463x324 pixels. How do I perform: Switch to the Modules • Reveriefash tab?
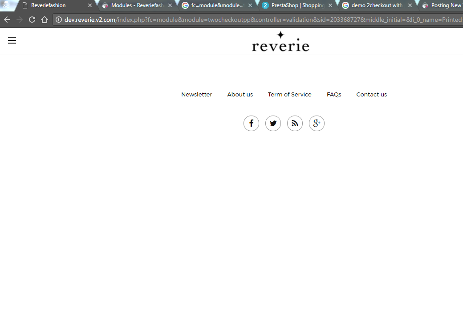(137, 5)
